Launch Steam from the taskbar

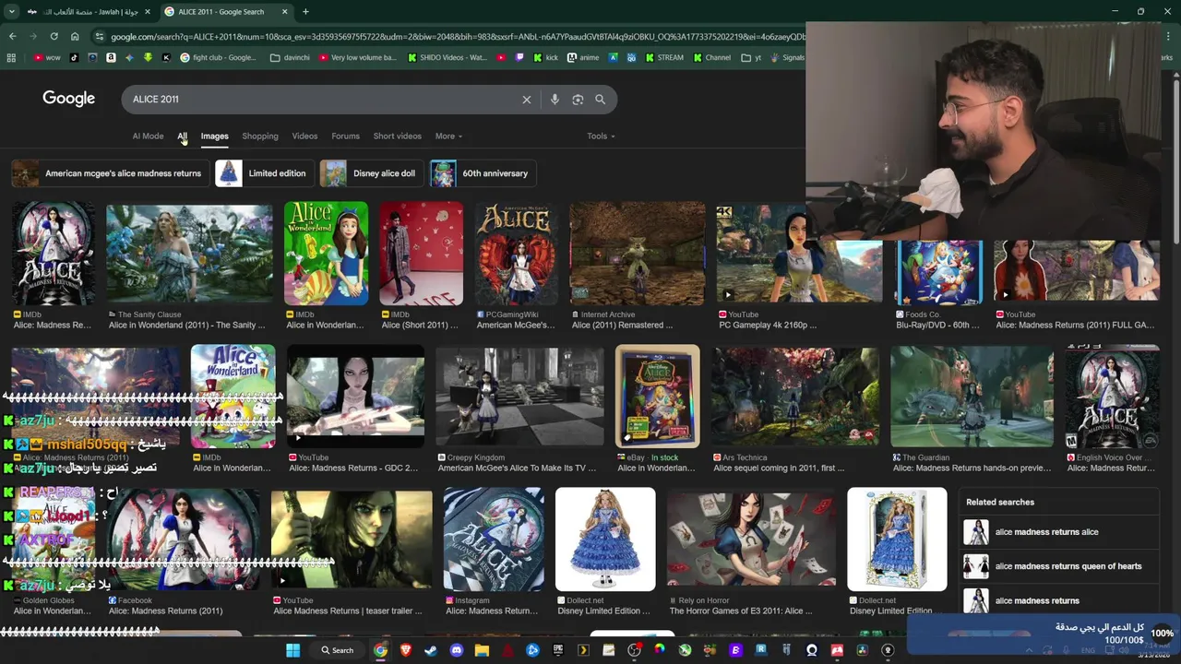(432, 650)
